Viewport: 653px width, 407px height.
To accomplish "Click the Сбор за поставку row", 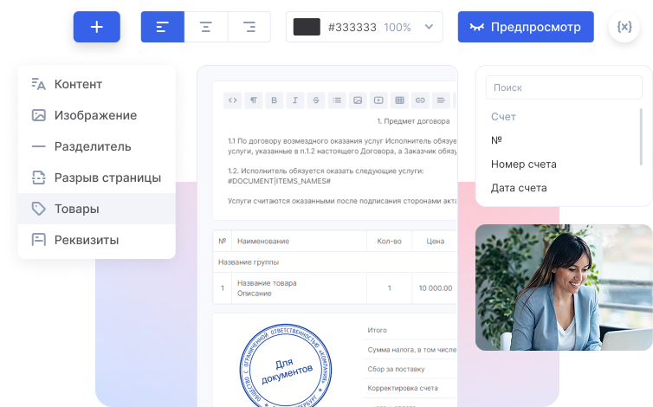I will (x=411, y=369).
